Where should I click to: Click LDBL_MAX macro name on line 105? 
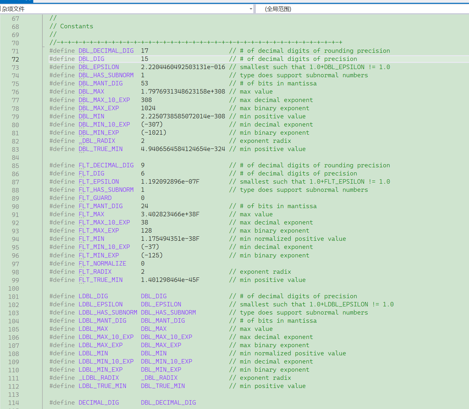93,329
